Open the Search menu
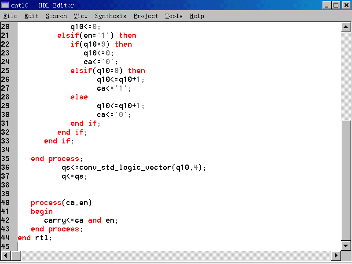Screen dimensions: 352x264 point(56,16)
